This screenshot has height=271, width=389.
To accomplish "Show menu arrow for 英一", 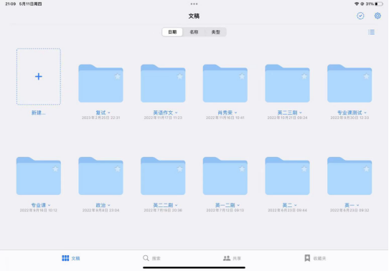I will (357, 205).
